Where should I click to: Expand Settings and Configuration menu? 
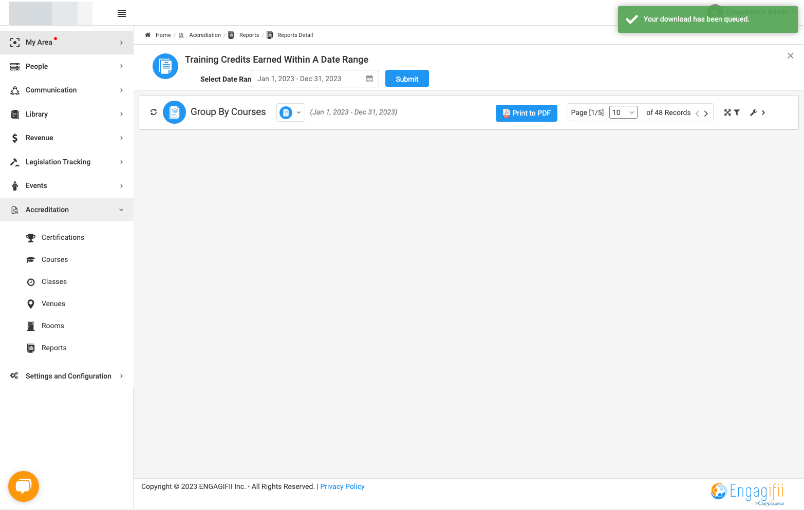67,376
